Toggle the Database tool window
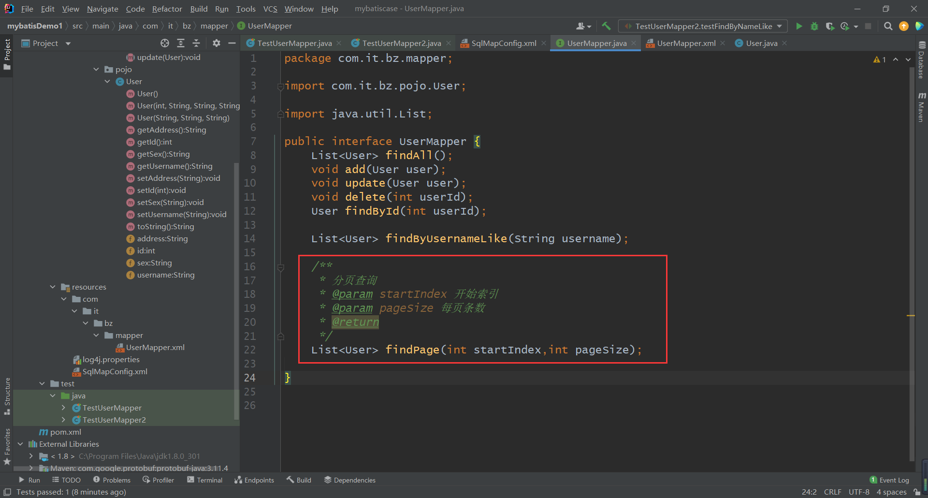This screenshot has height=498, width=928. [x=921, y=60]
